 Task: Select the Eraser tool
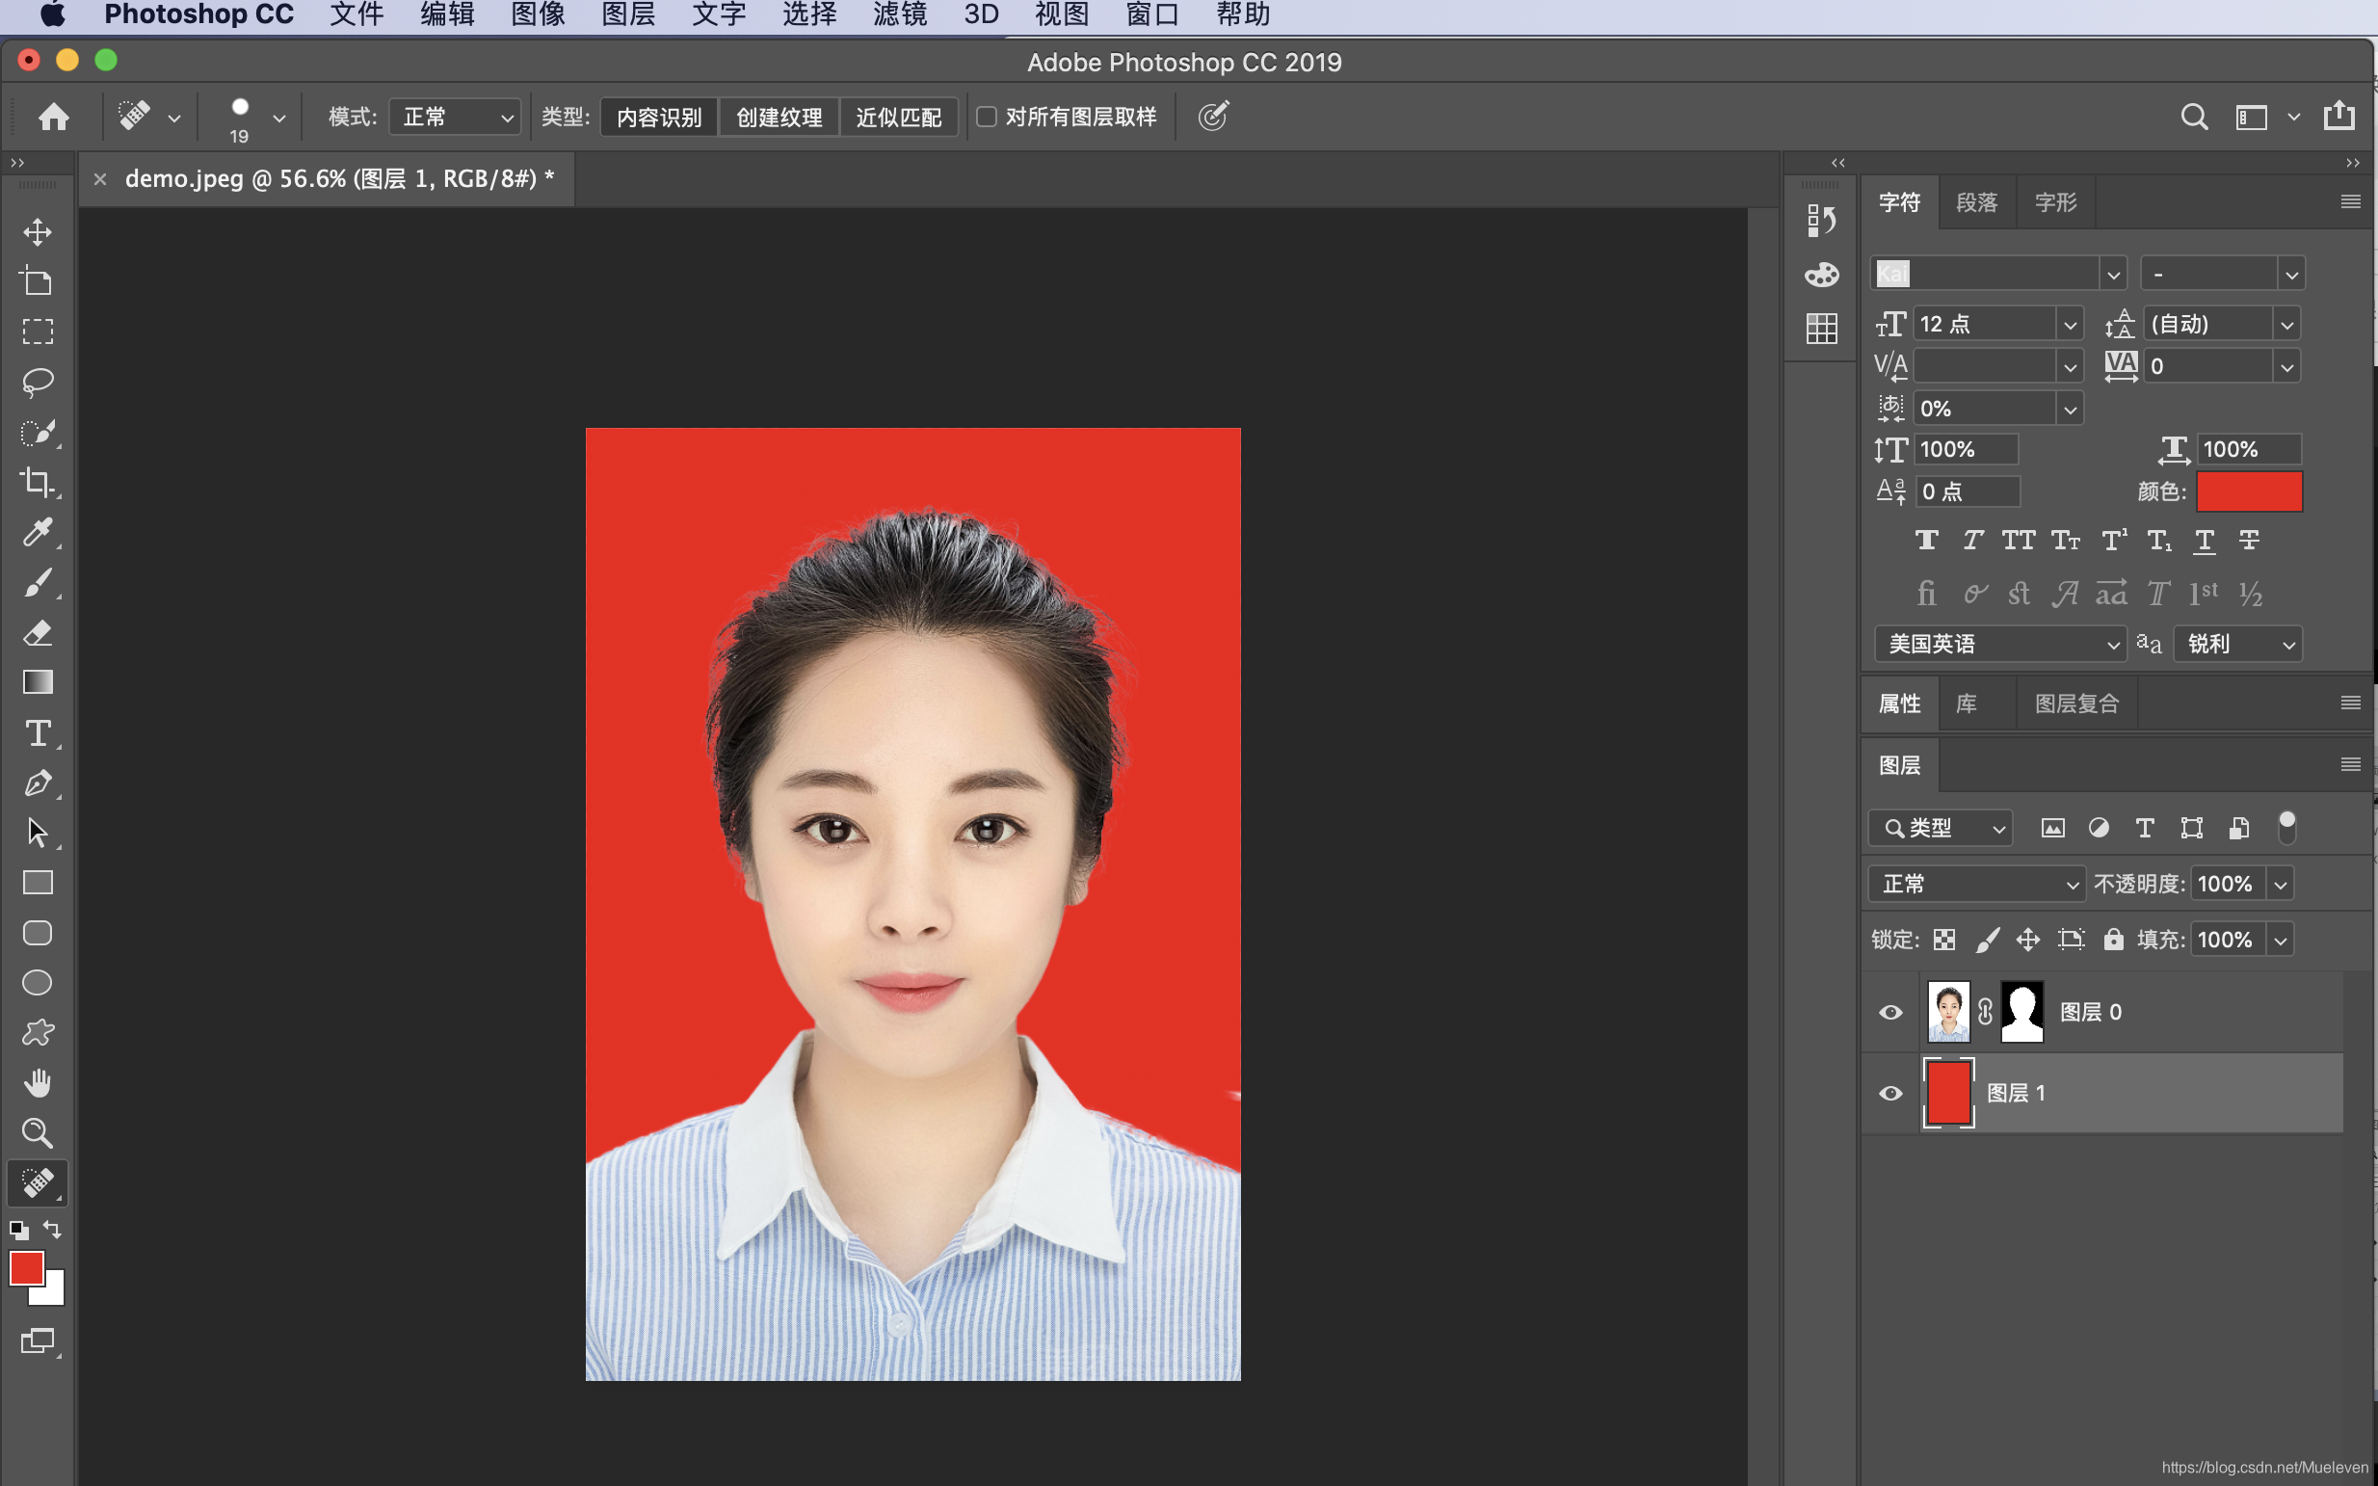tap(38, 633)
